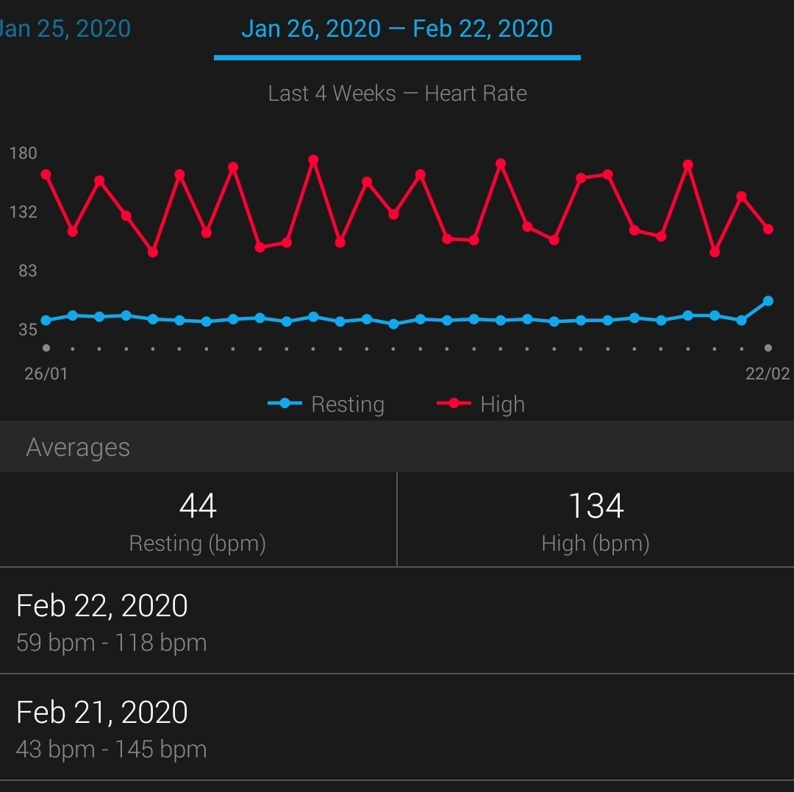Switch to the Jan 26 – Feb 22 tab
Screen dimensions: 794x792
point(397,29)
